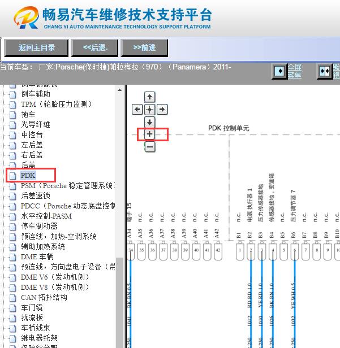
Task: Select the PDK tree item
Action: (x=28, y=176)
